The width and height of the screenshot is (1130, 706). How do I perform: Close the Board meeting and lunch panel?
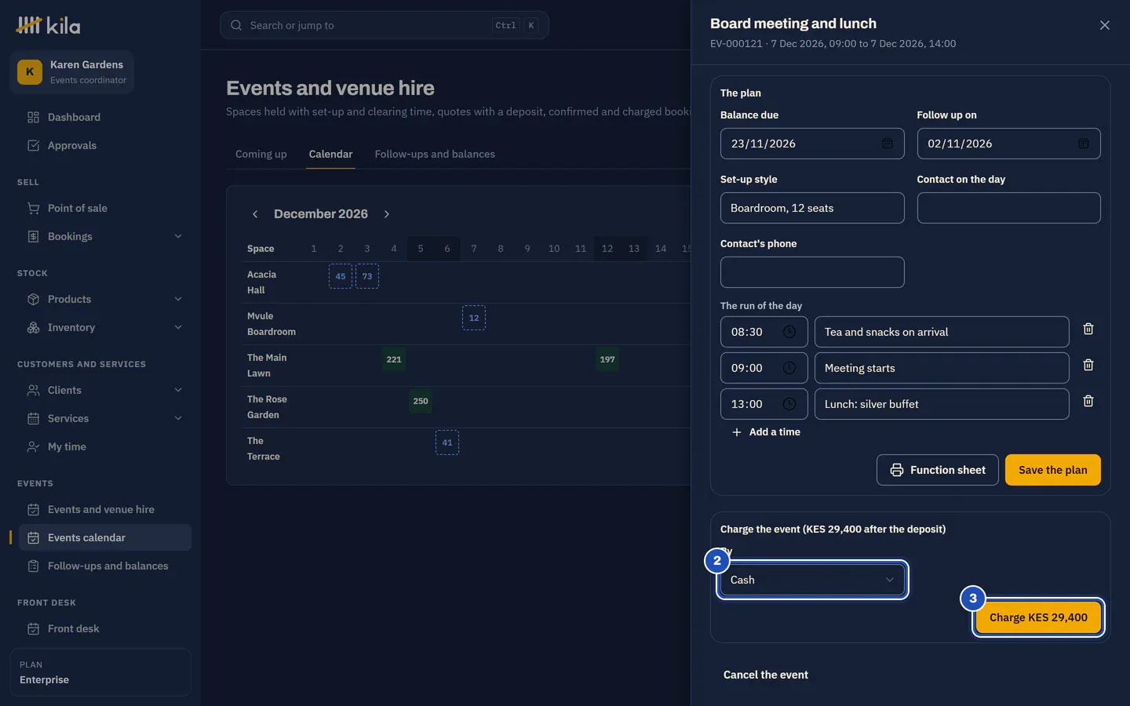(x=1105, y=25)
